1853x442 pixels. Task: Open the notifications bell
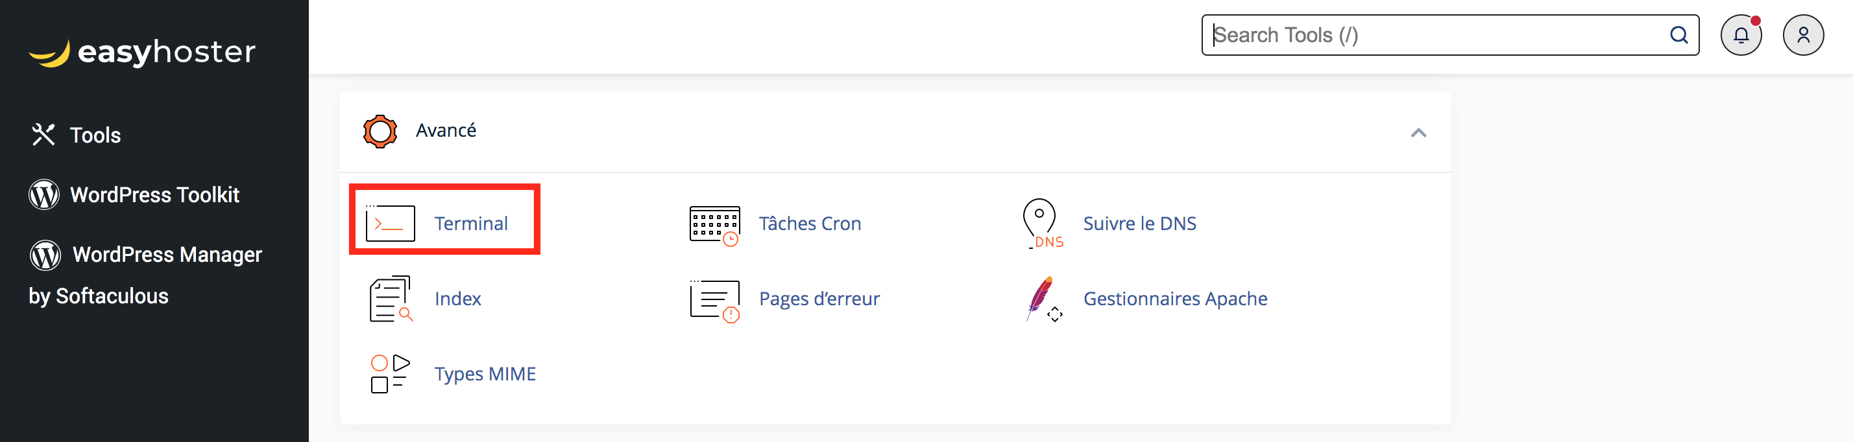point(1740,35)
